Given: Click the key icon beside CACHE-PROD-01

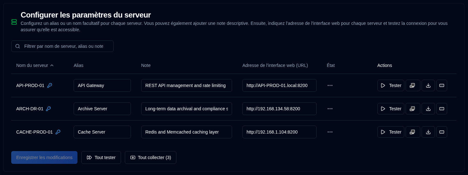Looking at the screenshot, I should [58, 132].
